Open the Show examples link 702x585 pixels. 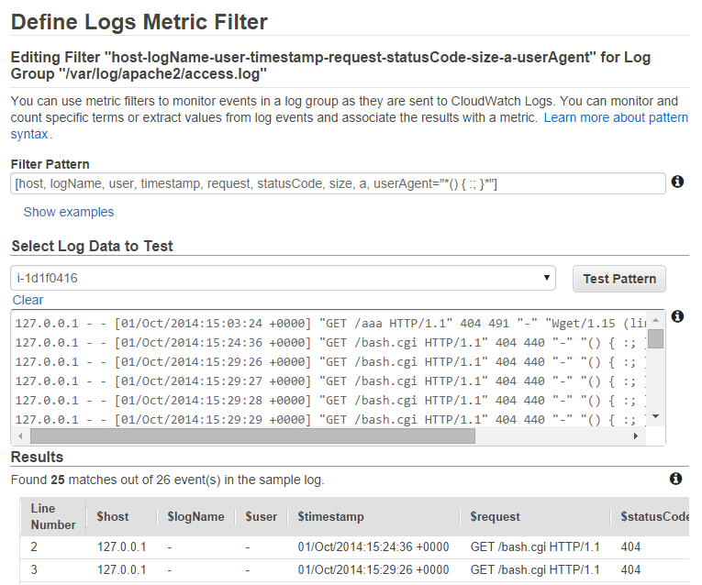click(69, 212)
